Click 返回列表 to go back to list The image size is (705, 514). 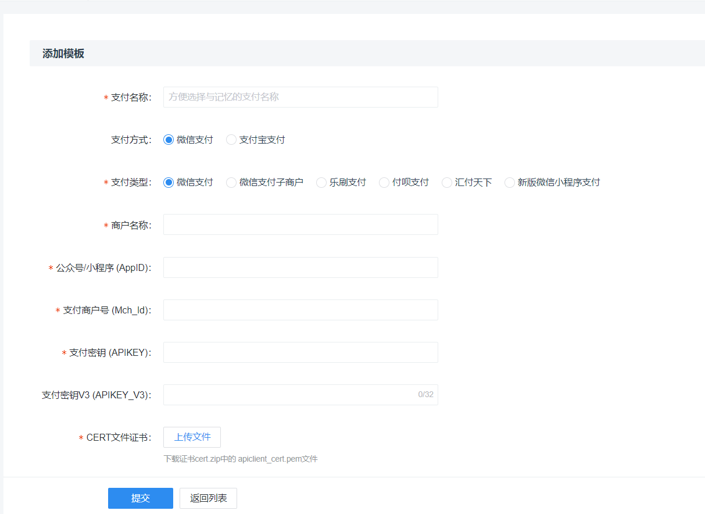(207, 498)
